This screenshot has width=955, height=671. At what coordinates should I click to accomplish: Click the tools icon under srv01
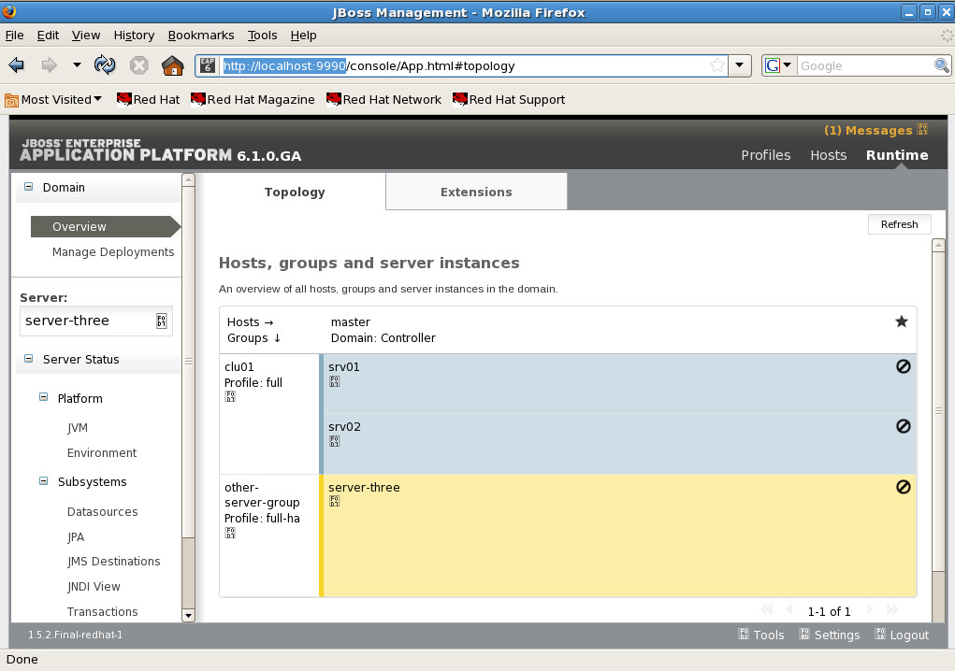334,381
